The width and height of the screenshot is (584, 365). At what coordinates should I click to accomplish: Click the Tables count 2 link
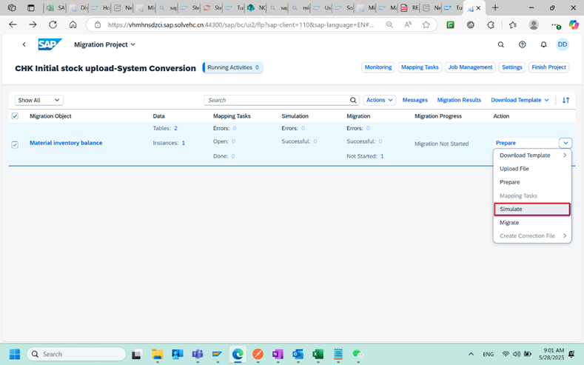point(176,128)
